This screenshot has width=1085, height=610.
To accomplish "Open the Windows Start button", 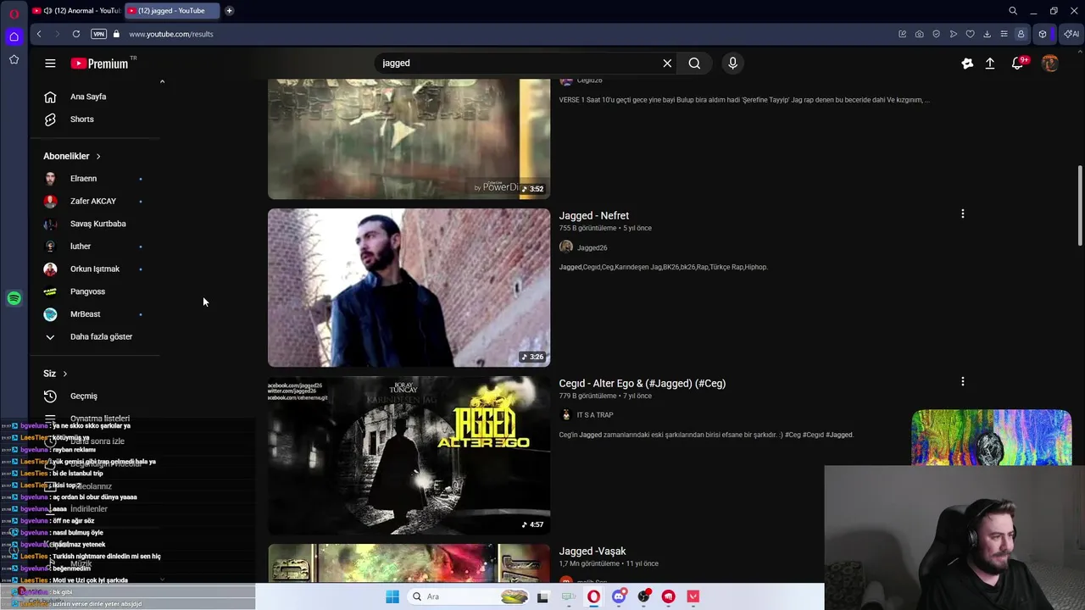I will [392, 596].
